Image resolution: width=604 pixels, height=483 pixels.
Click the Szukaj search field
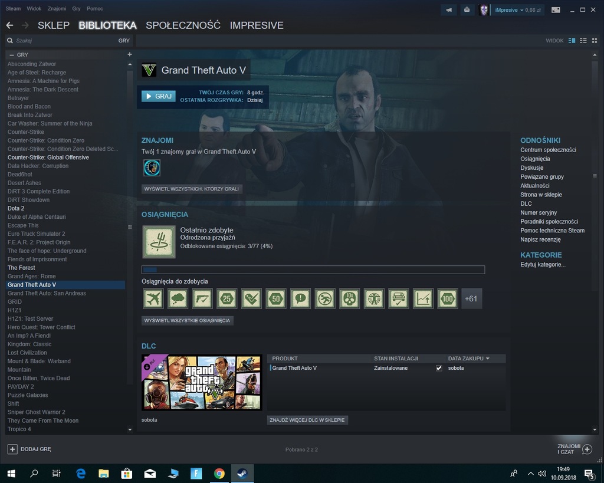point(65,41)
